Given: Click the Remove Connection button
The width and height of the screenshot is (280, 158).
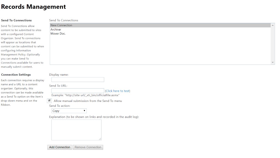Looking at the screenshot, I should [88, 147].
